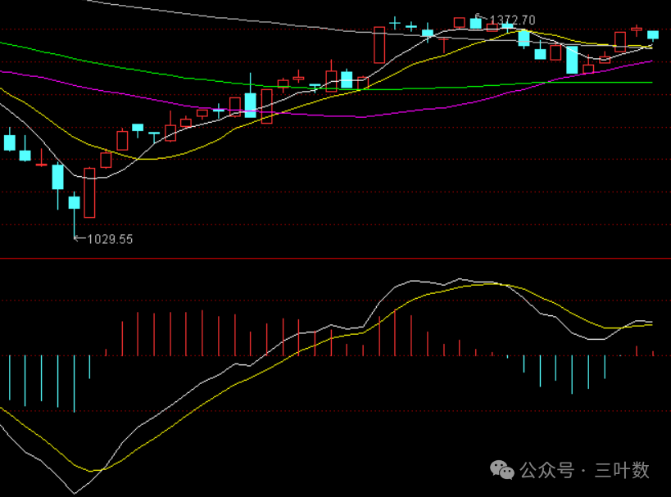Viewport: 671px width, 497px height.
Task: Click the 1372.70 high price label
Action: click(512, 20)
